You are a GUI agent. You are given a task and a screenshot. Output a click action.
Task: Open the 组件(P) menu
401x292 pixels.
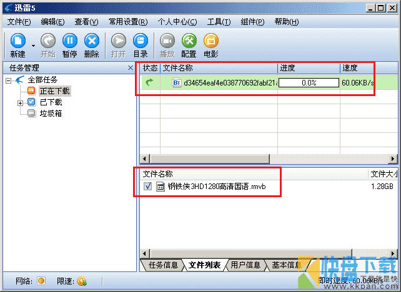[253, 22]
